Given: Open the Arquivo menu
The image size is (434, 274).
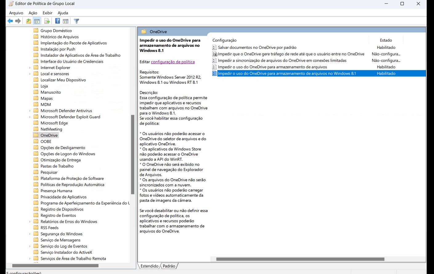Looking at the screenshot, I should point(16,13).
